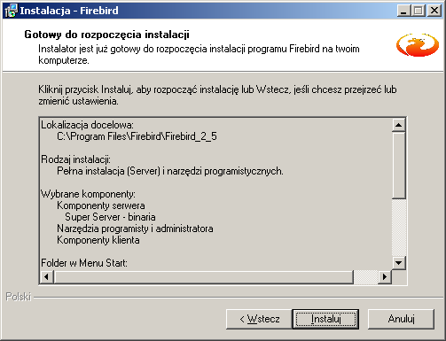
Task: Click the horizontal scroll left arrow
Action: pos(47,276)
